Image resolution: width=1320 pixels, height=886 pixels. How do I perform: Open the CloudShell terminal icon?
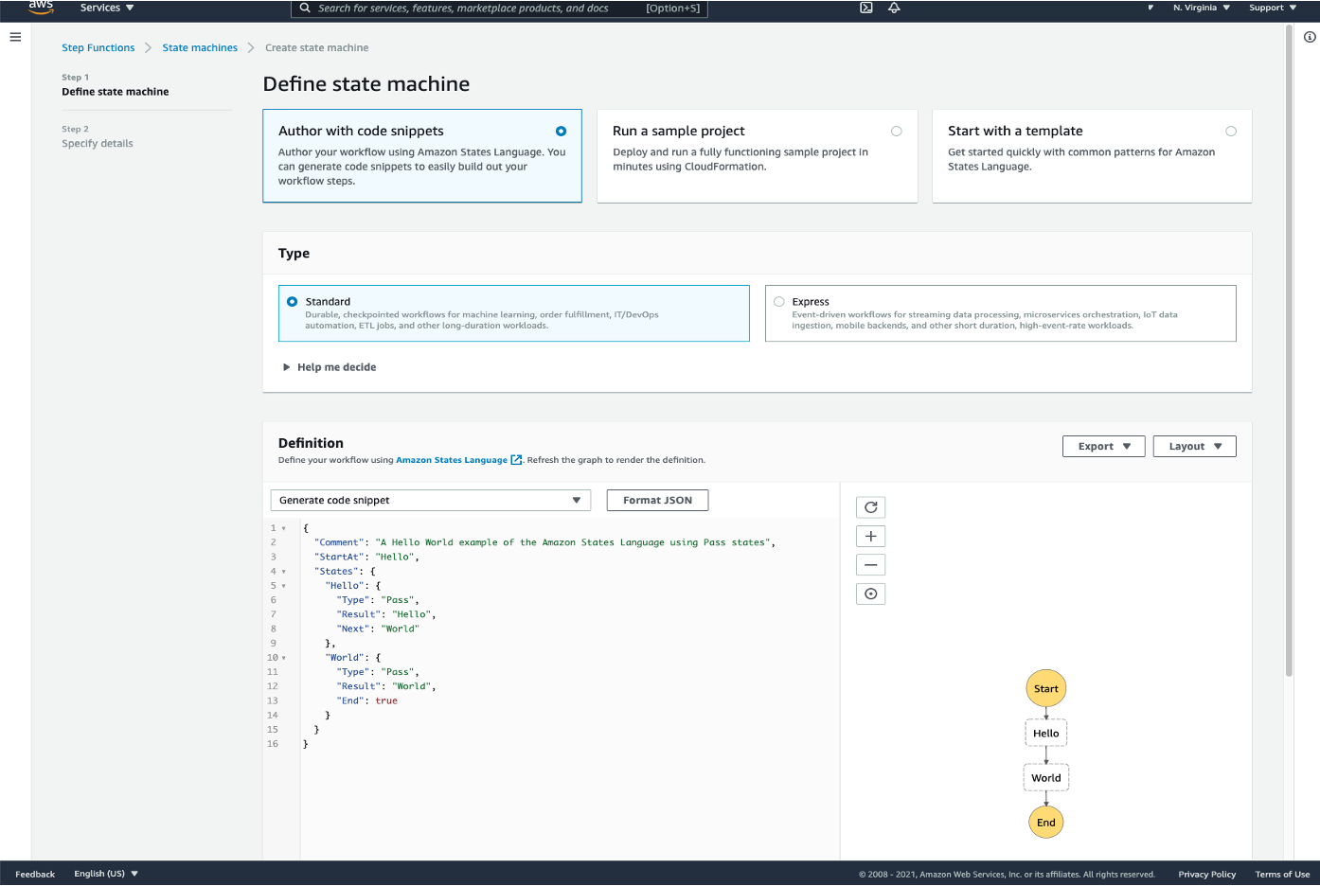[865, 8]
